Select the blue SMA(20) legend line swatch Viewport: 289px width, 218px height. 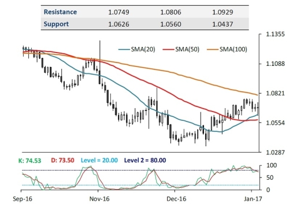click(124, 50)
